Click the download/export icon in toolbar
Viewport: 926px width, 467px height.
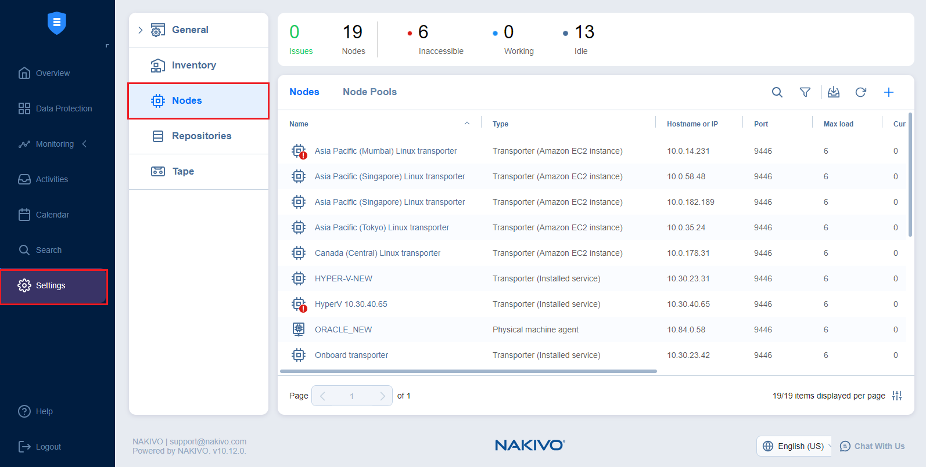[x=833, y=92]
